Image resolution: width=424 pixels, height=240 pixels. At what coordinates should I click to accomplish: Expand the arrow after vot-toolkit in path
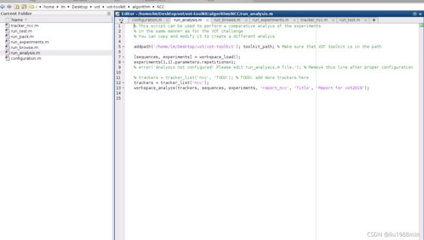click(x=129, y=7)
